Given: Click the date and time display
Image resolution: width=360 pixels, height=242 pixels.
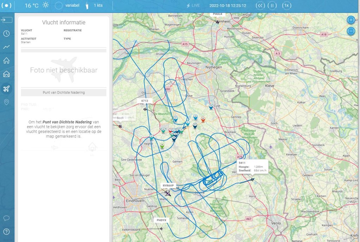Looking at the screenshot, I should coord(227,6).
